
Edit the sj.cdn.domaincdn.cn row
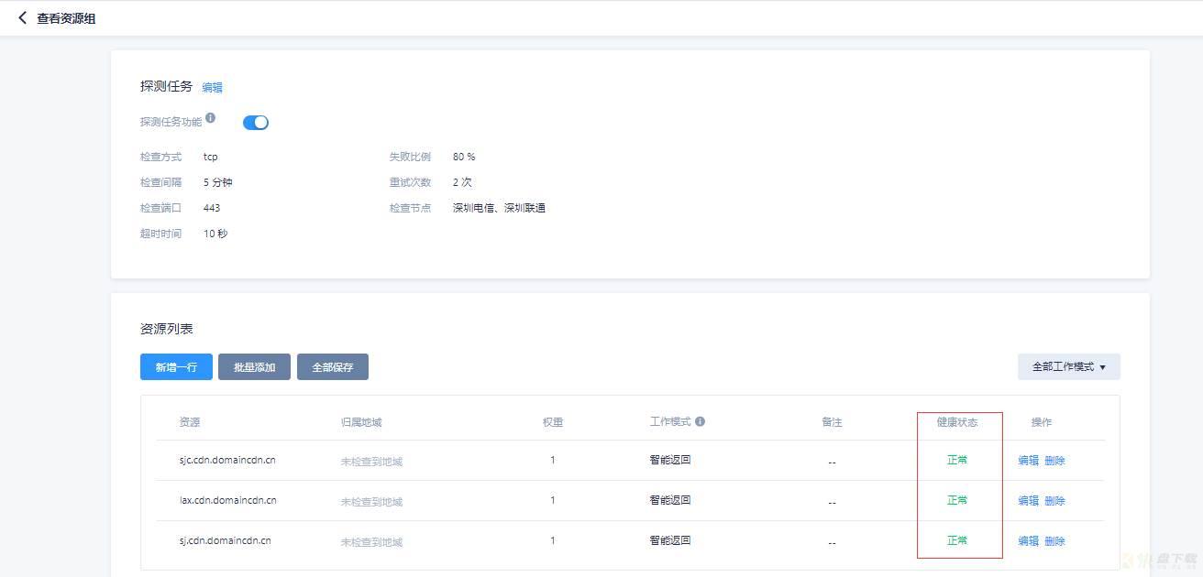pyautogui.click(x=1028, y=541)
